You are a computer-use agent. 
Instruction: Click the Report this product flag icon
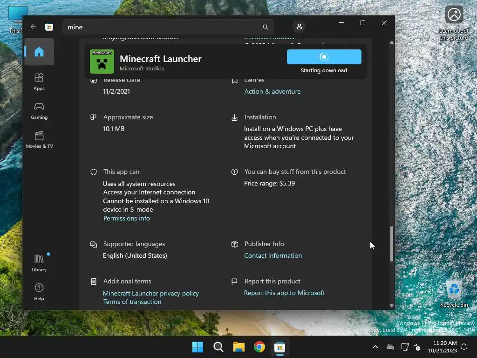click(234, 282)
